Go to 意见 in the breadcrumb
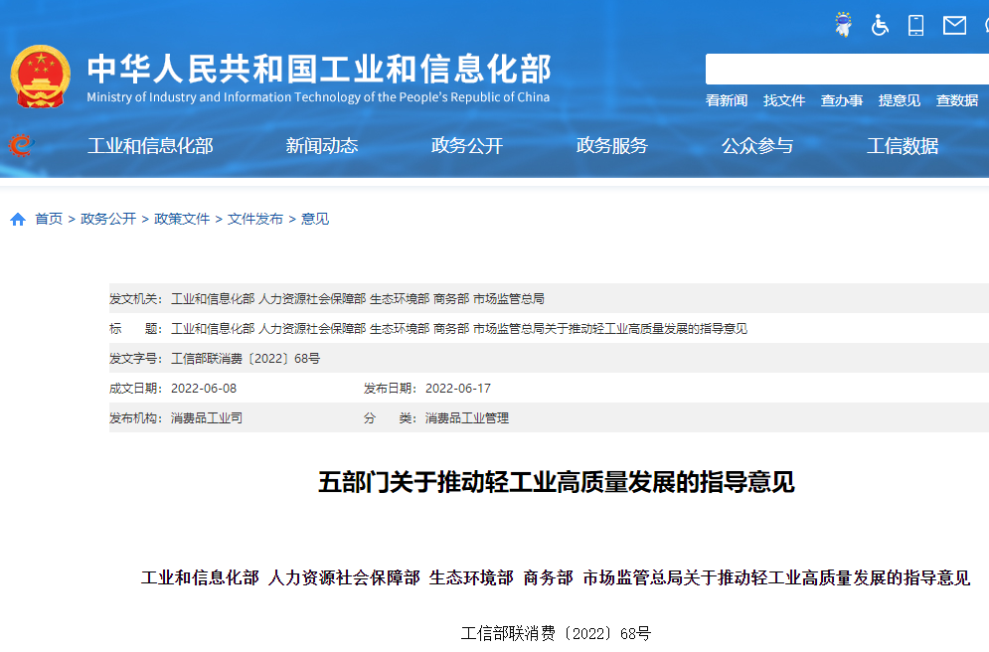 coord(315,219)
